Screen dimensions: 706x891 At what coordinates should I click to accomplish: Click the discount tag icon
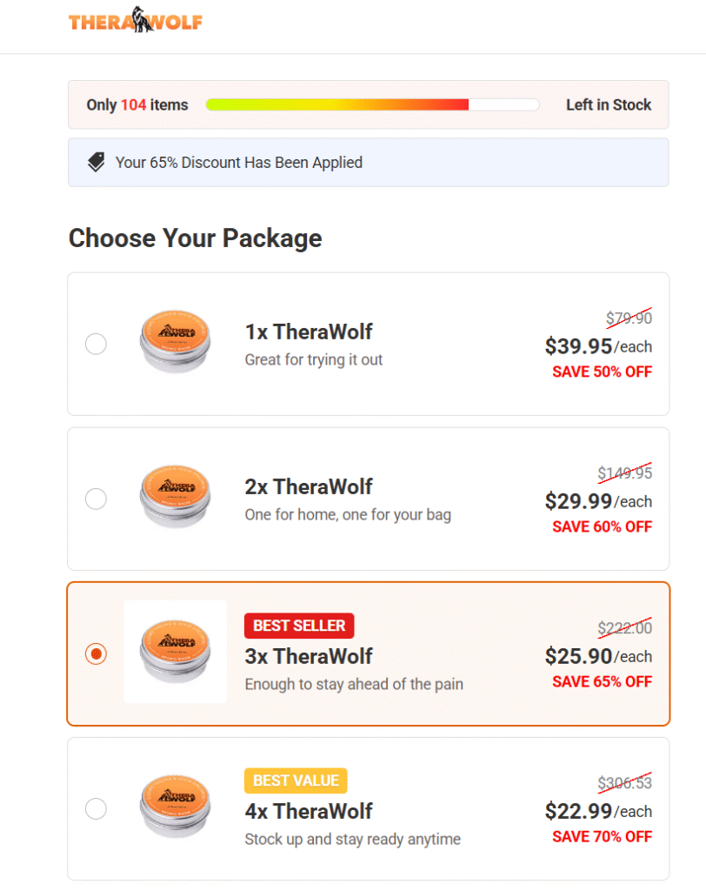97,162
